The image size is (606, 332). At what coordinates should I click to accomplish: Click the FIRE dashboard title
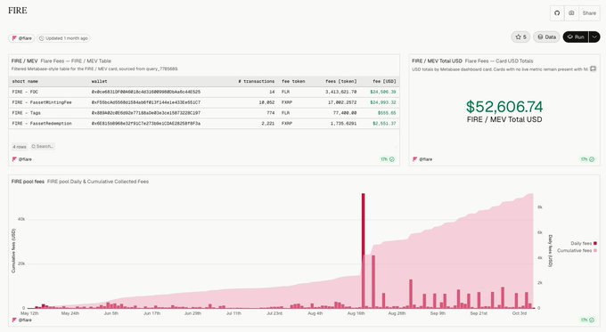coord(18,11)
